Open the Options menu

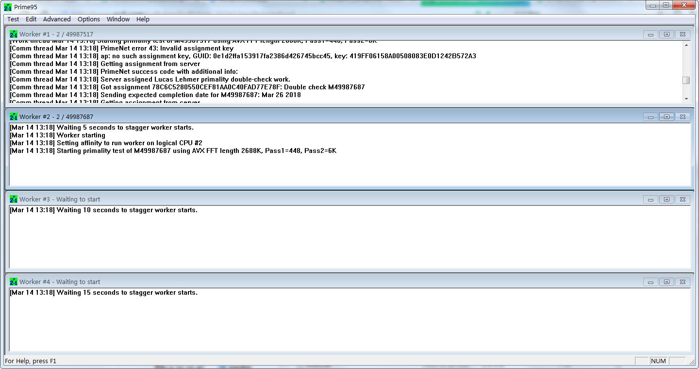(x=89, y=19)
